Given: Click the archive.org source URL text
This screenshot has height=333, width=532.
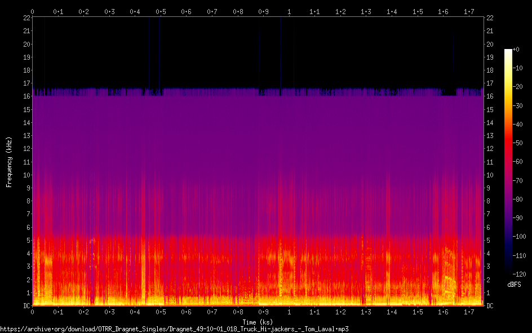Looking at the screenshot, I should click(x=175, y=329).
